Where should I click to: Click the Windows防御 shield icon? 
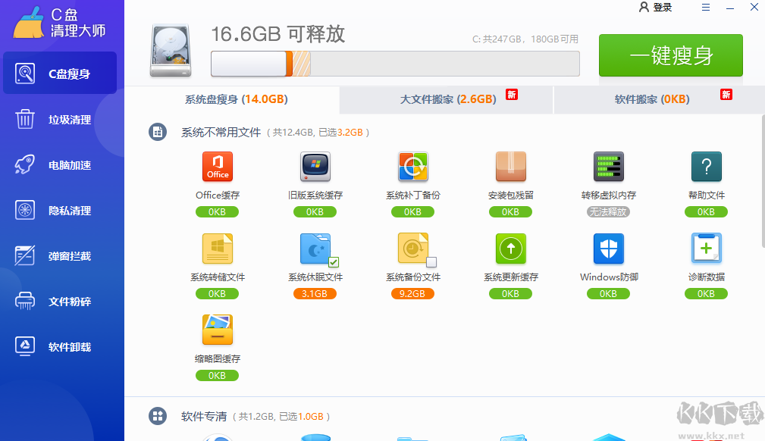coord(608,249)
